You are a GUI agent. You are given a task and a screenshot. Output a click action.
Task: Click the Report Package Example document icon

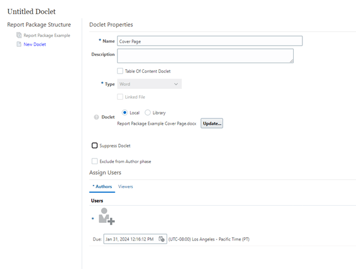[x=19, y=35]
